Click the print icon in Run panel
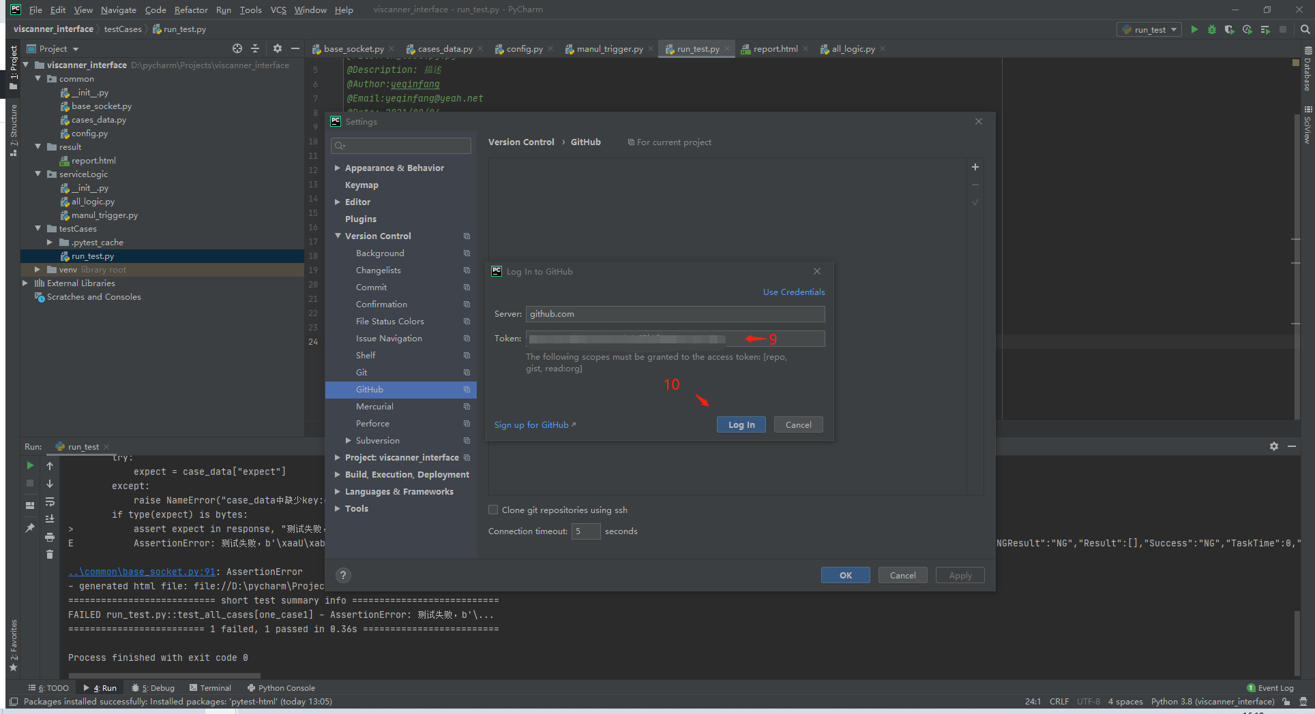1315x714 pixels. [x=50, y=537]
